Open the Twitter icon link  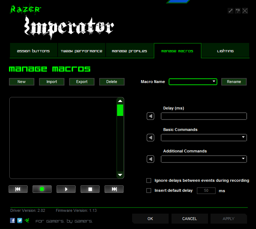click(x=20, y=220)
